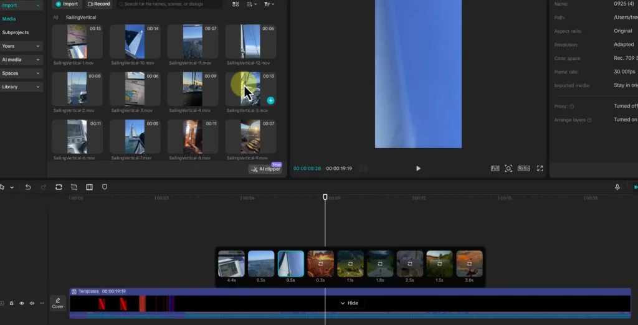Click the focus frame icon beside Full
Image resolution: width=638 pixels, height=325 pixels.
[509, 168]
